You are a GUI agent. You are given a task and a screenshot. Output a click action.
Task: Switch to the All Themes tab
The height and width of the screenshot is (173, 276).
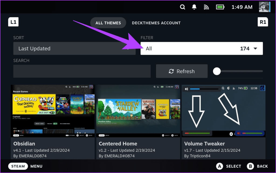108,23
